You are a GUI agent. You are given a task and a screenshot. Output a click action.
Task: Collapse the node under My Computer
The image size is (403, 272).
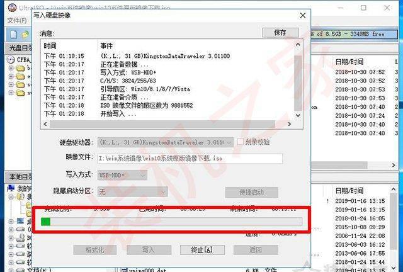coord(11,197)
